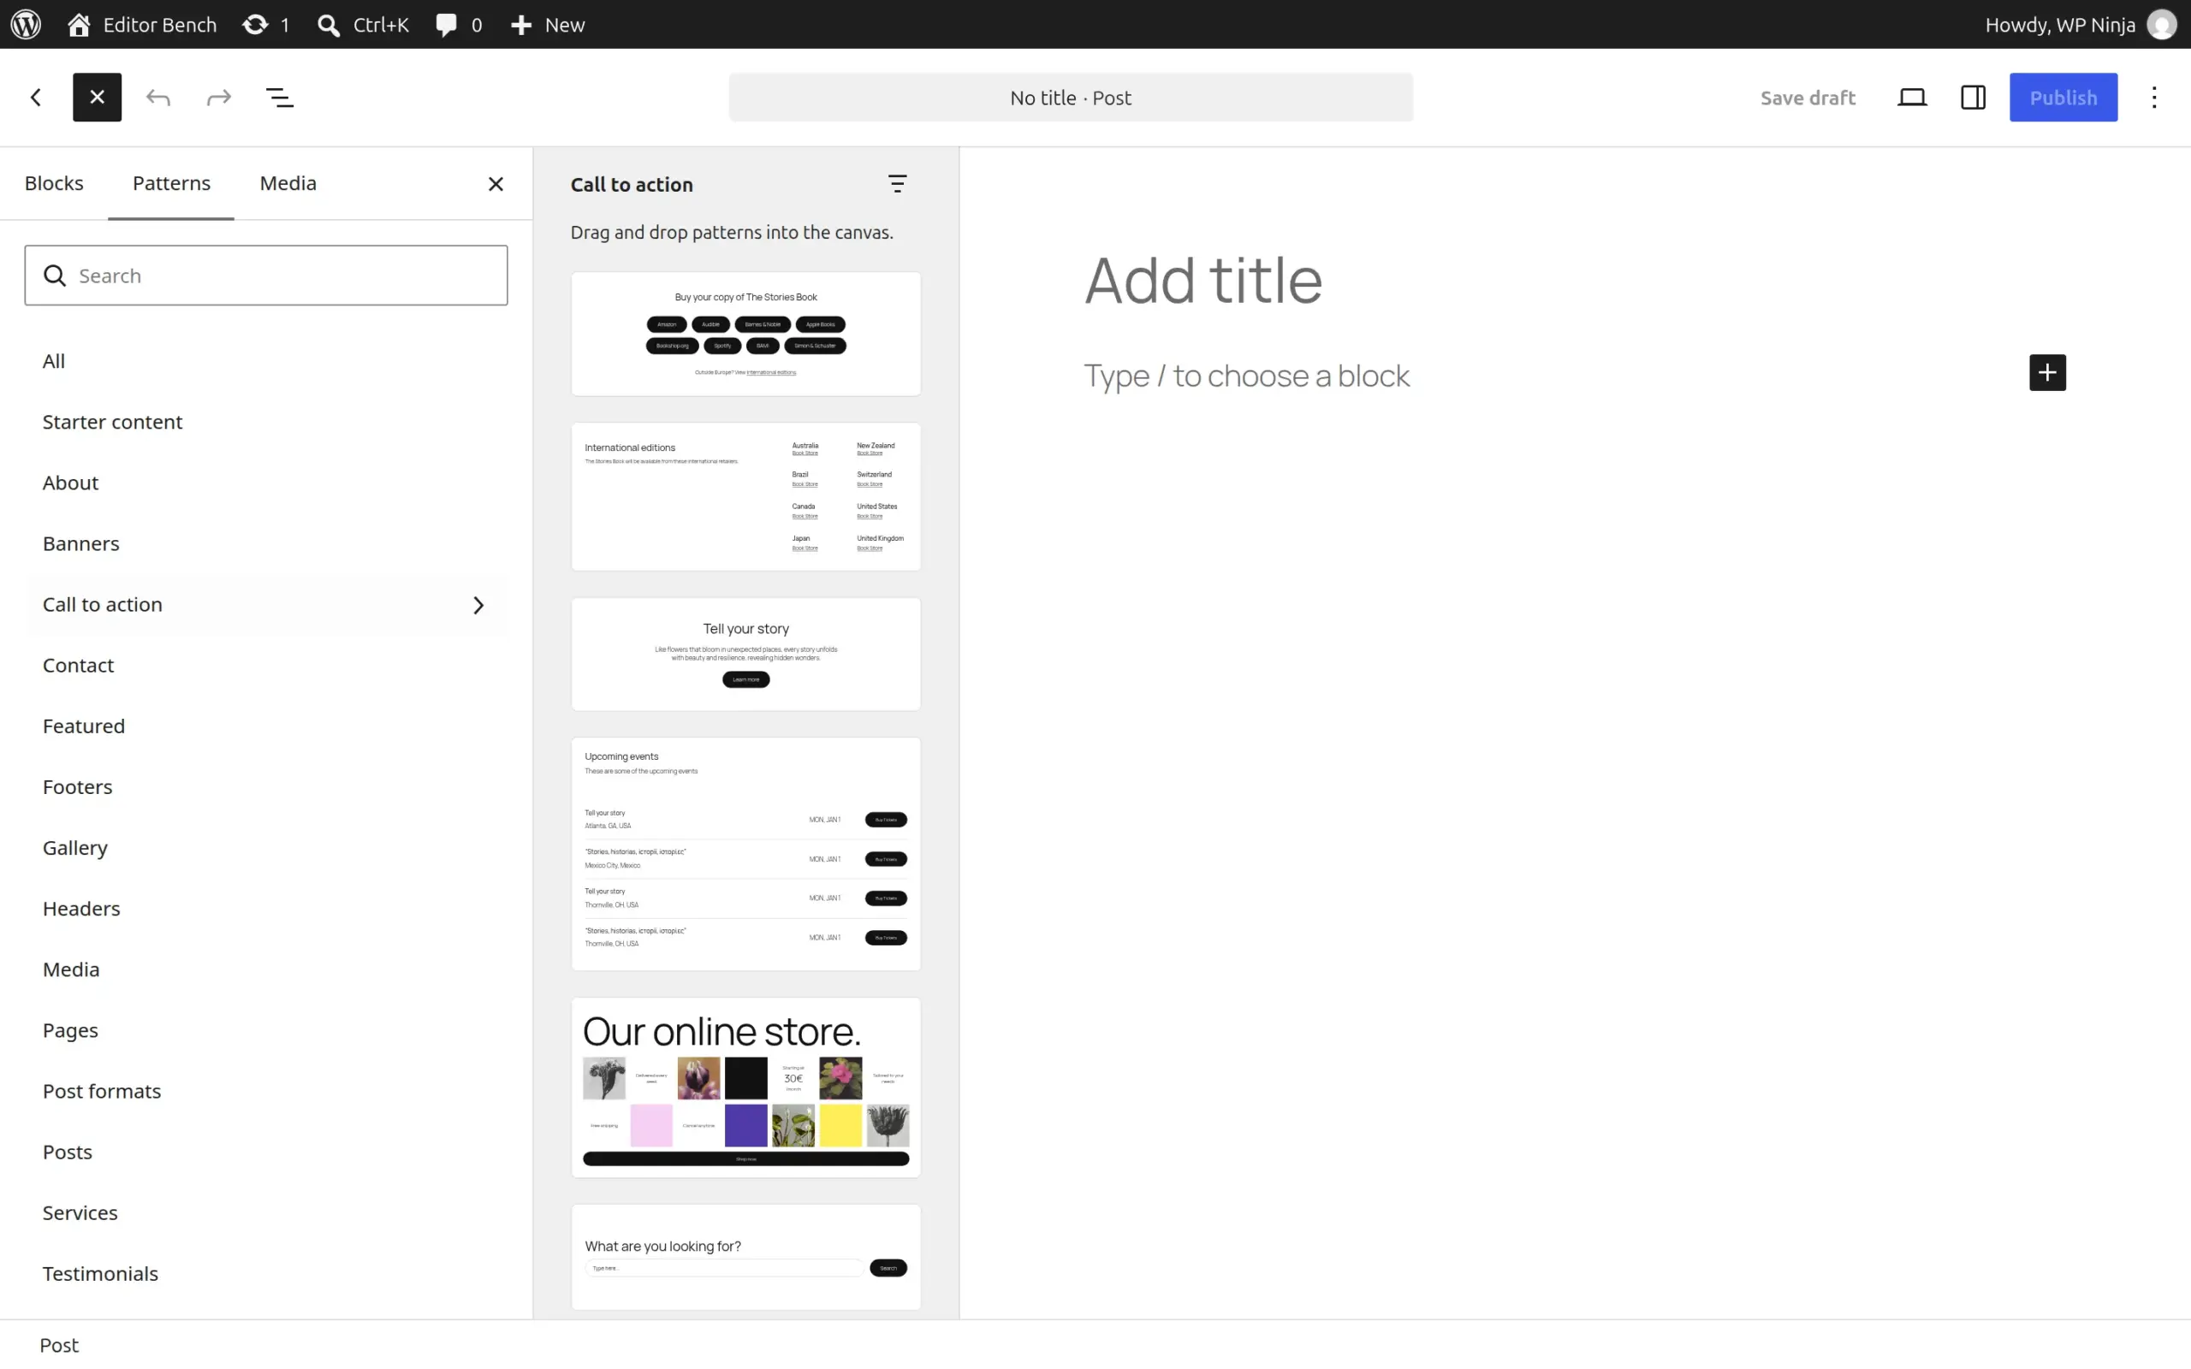Switch to the Blocks tab

coord(54,183)
